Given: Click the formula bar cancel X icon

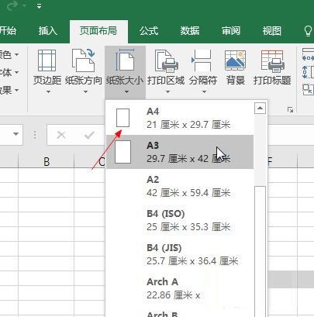Looking at the screenshot, I should (61, 135).
